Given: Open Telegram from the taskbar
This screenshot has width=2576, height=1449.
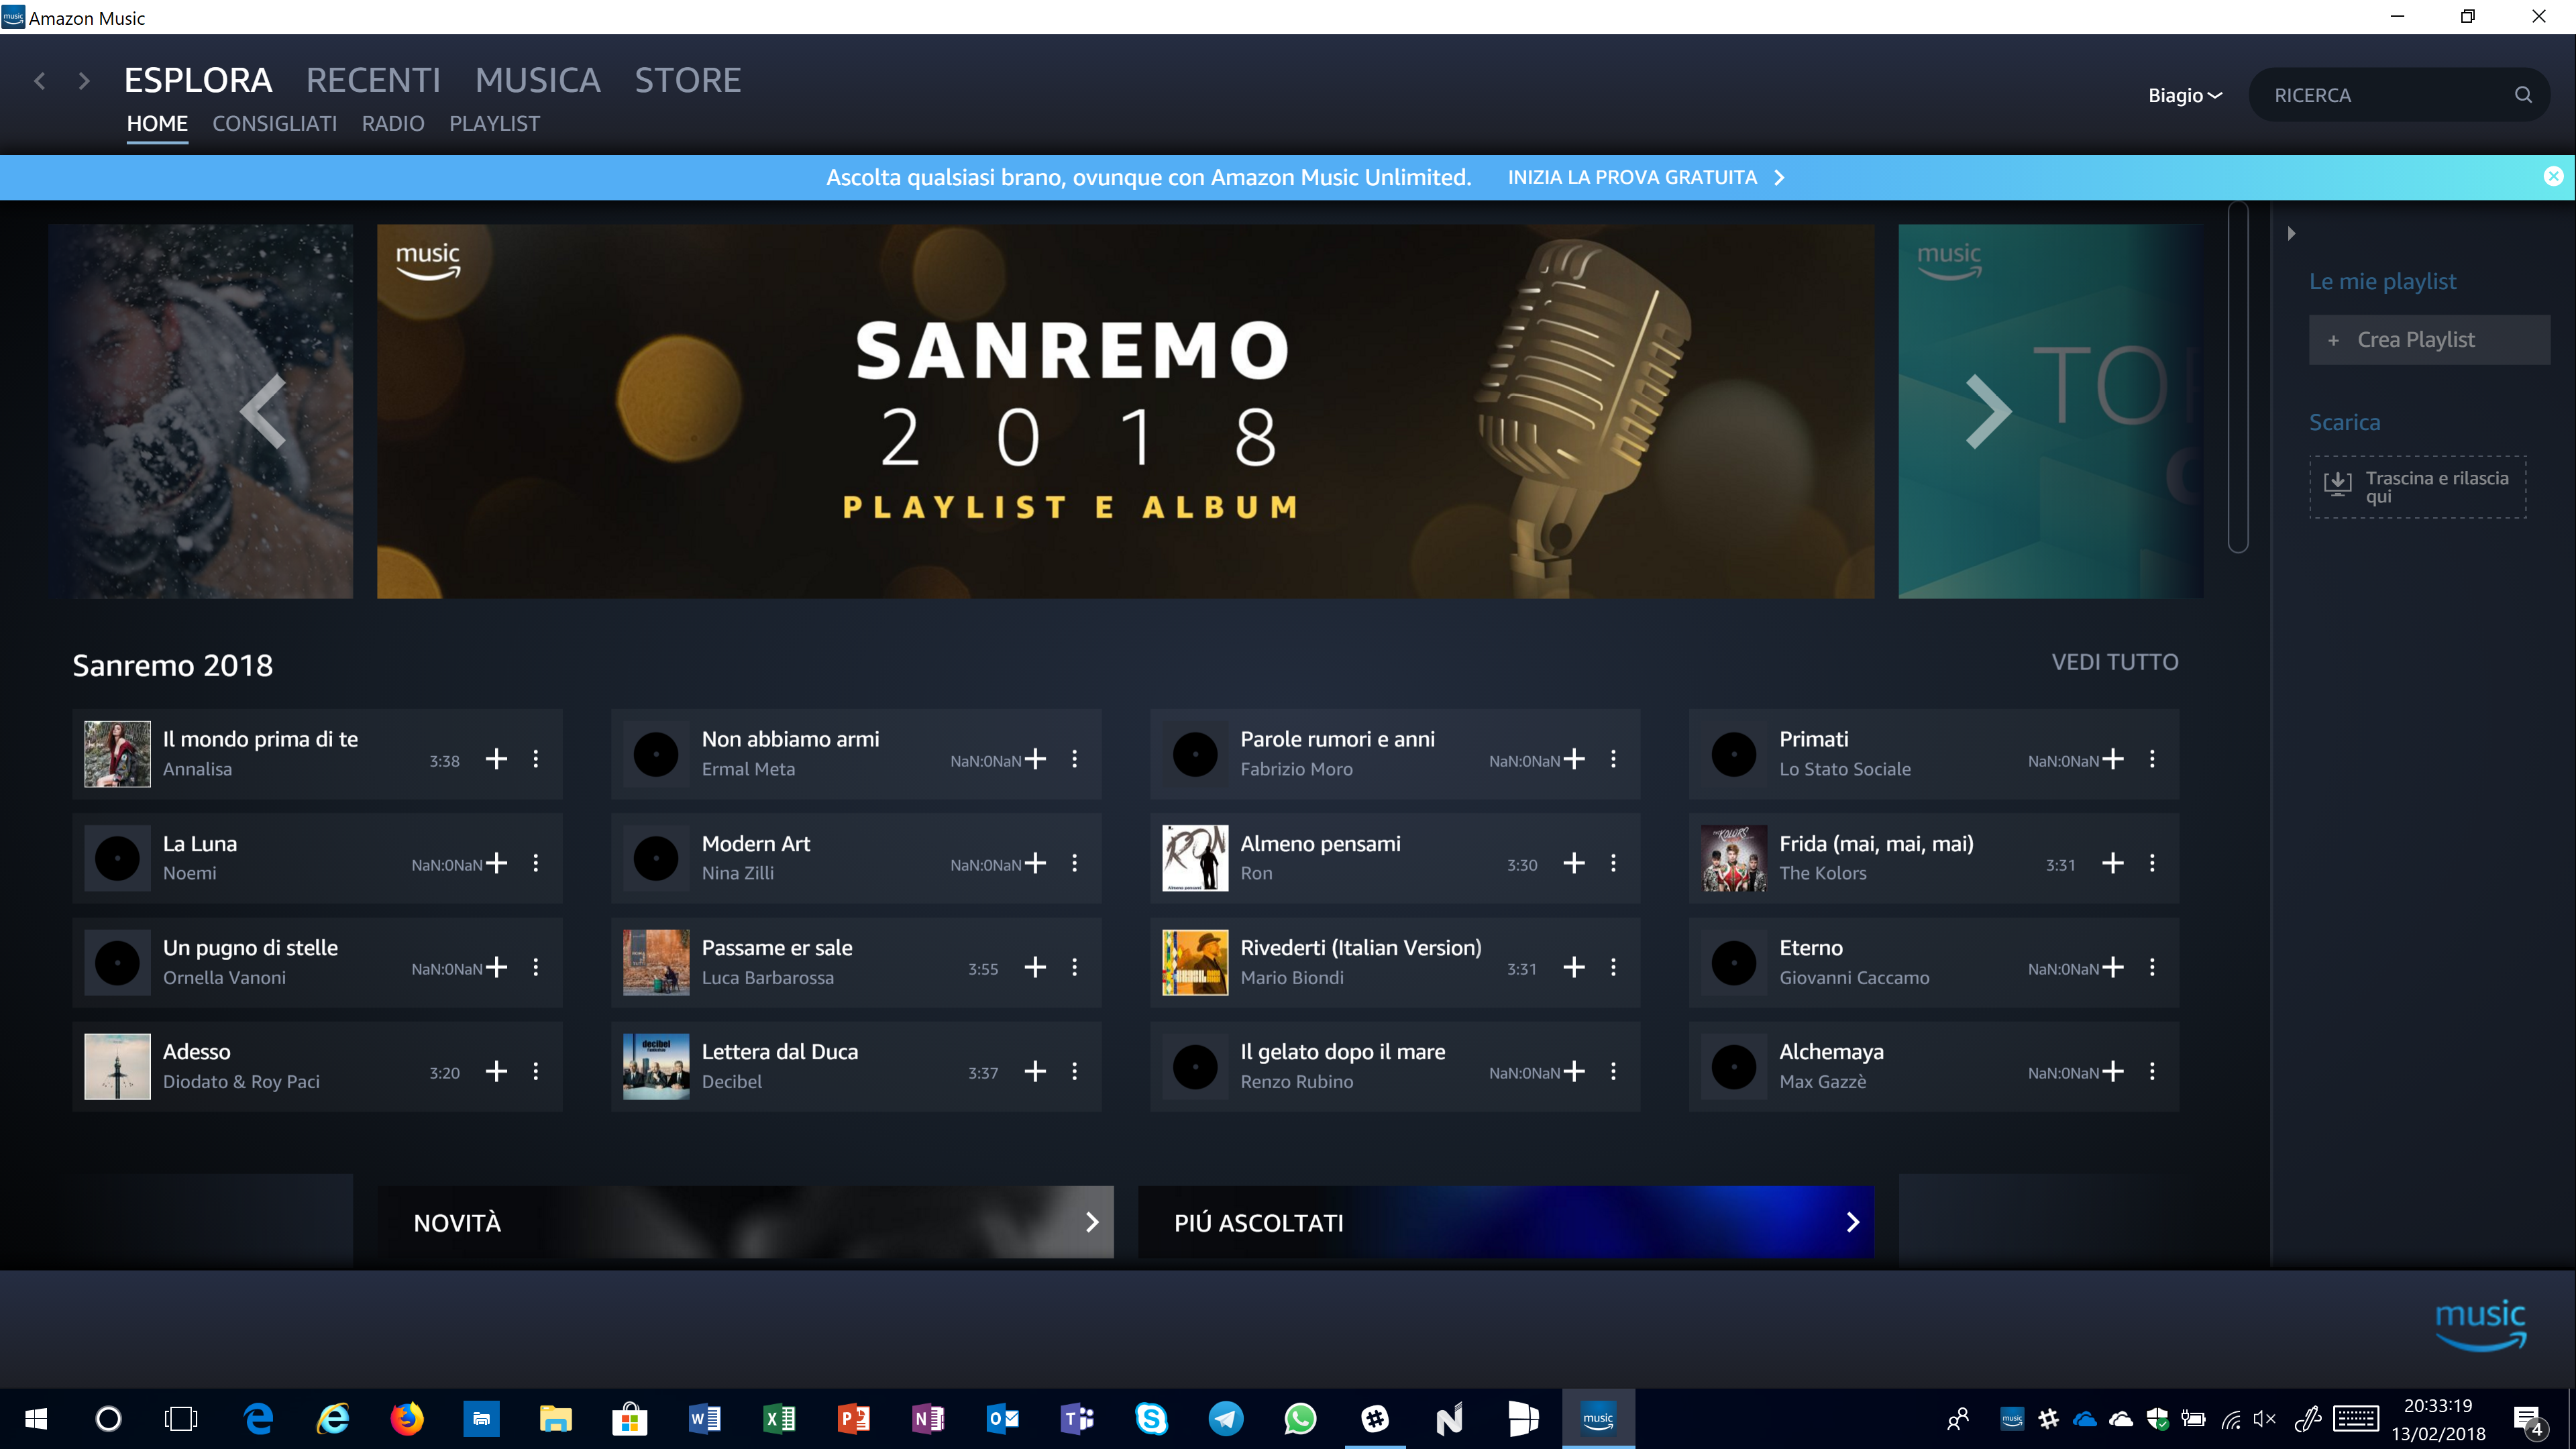Looking at the screenshot, I should coord(1226,1418).
